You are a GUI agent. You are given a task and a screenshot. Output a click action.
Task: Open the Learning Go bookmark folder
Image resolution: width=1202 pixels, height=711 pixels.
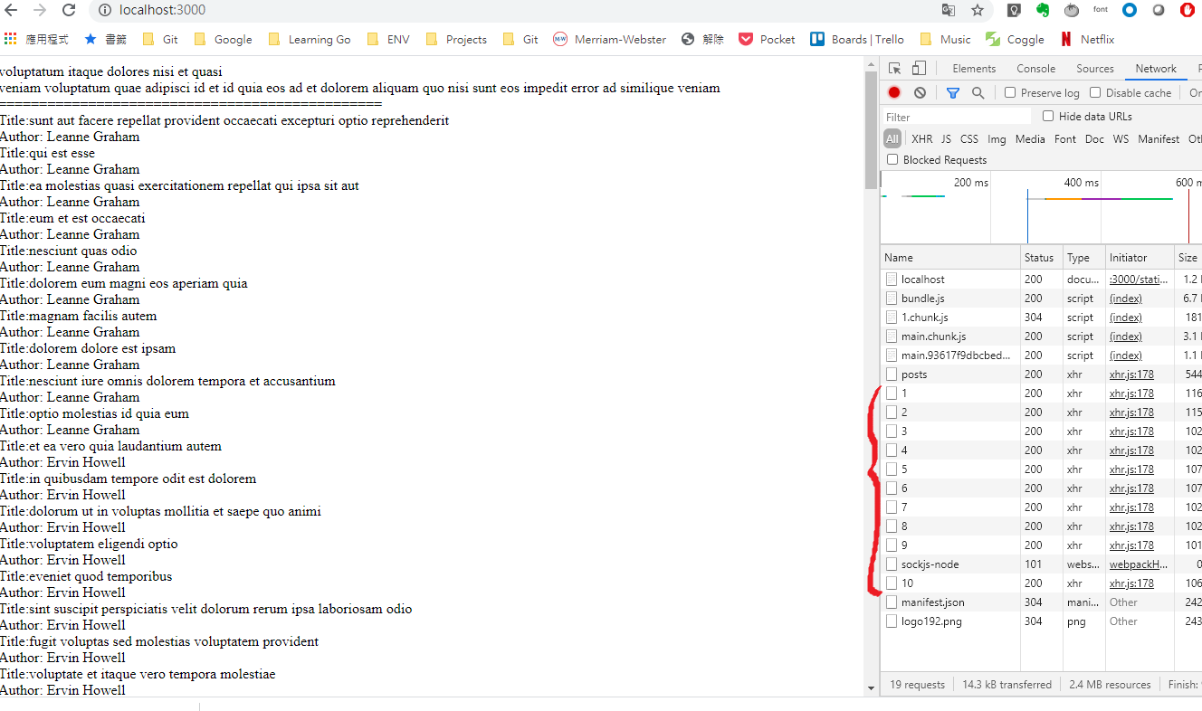click(x=310, y=39)
